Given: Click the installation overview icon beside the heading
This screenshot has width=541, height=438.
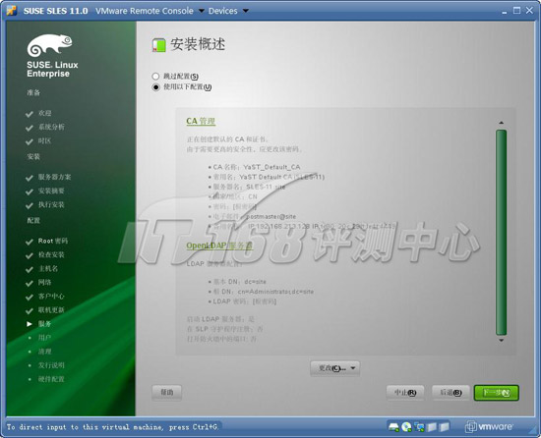Looking at the screenshot, I should (158, 45).
